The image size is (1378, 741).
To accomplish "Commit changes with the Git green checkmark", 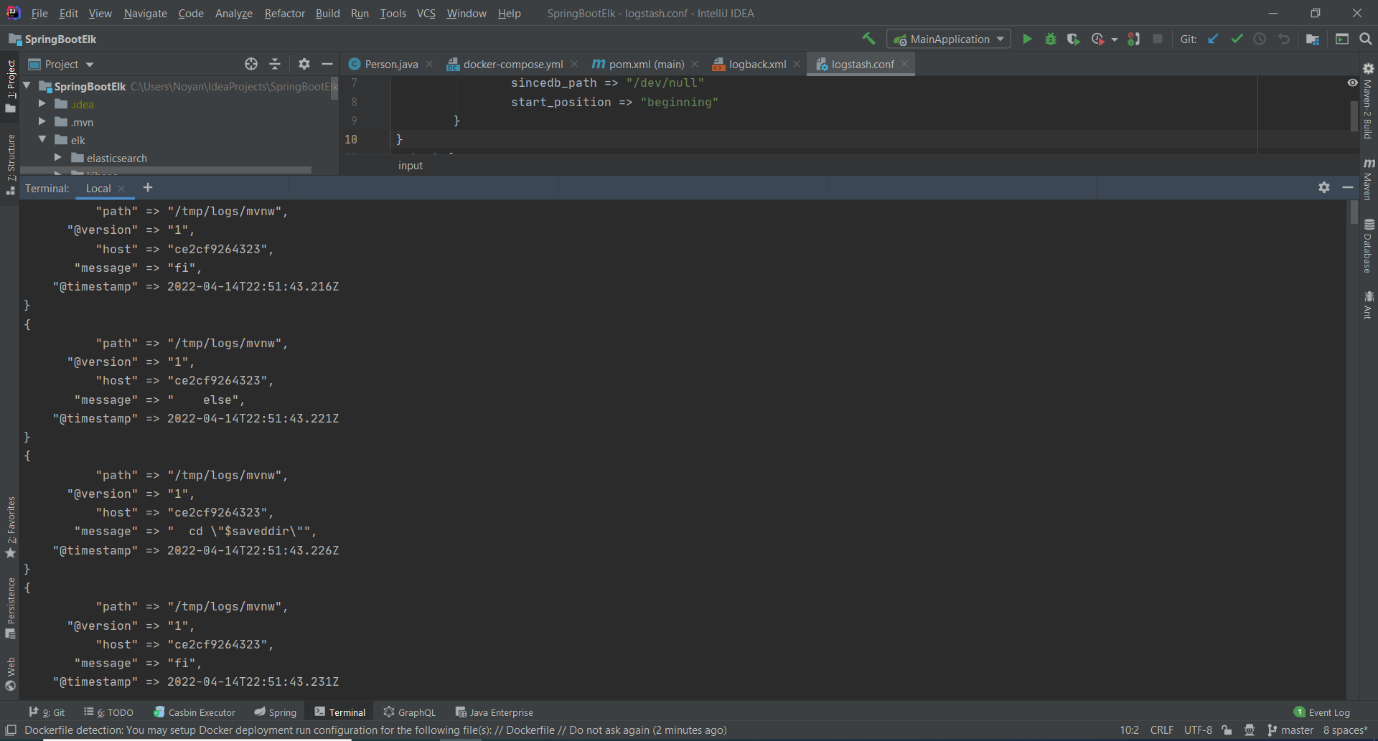I will (x=1237, y=39).
